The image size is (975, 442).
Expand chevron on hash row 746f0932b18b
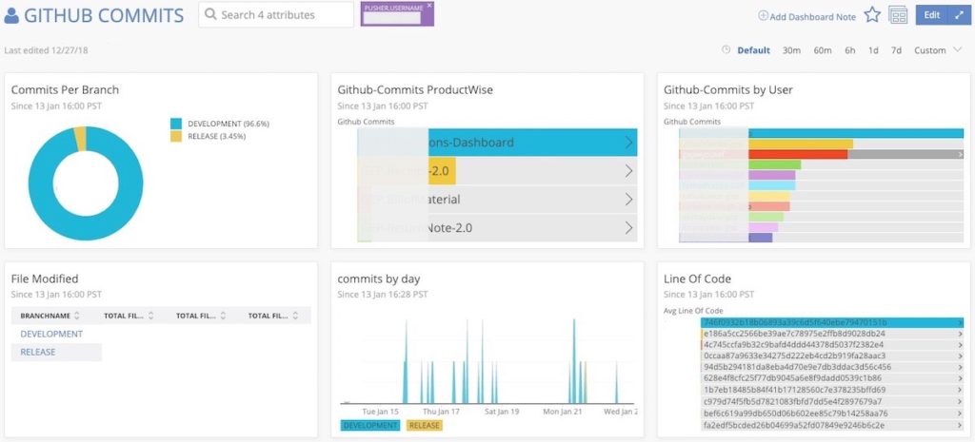(961, 323)
